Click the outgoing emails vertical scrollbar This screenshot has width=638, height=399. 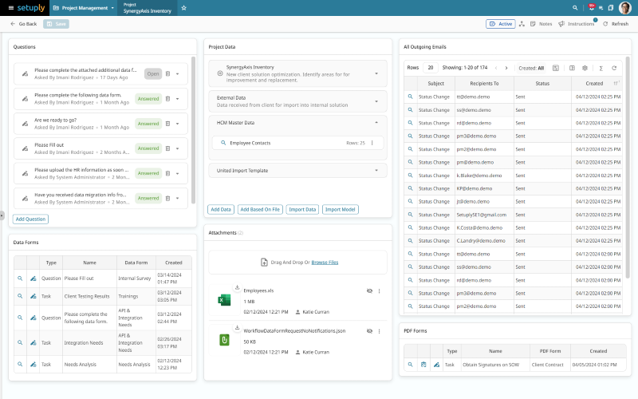tap(628, 167)
